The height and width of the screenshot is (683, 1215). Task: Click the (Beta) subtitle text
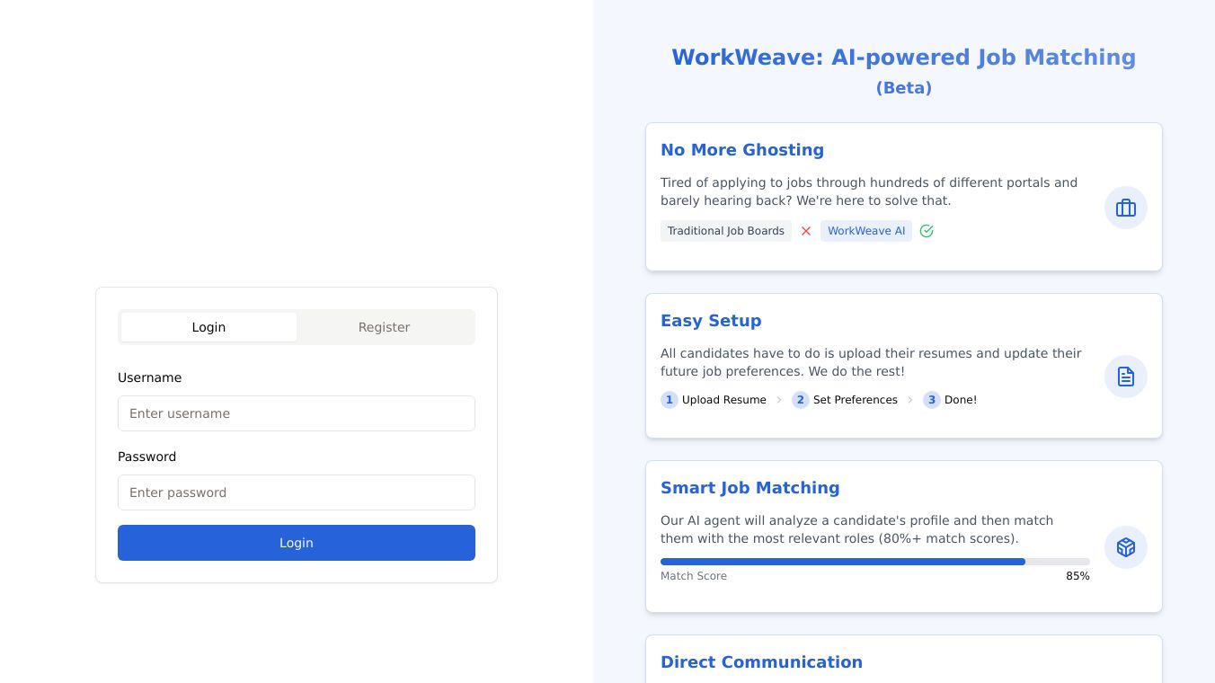point(904,88)
